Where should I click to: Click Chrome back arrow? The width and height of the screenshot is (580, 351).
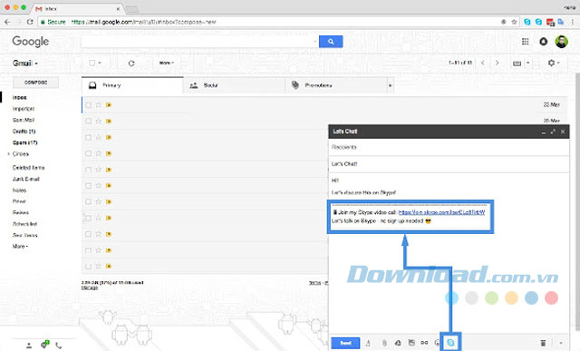(7, 22)
